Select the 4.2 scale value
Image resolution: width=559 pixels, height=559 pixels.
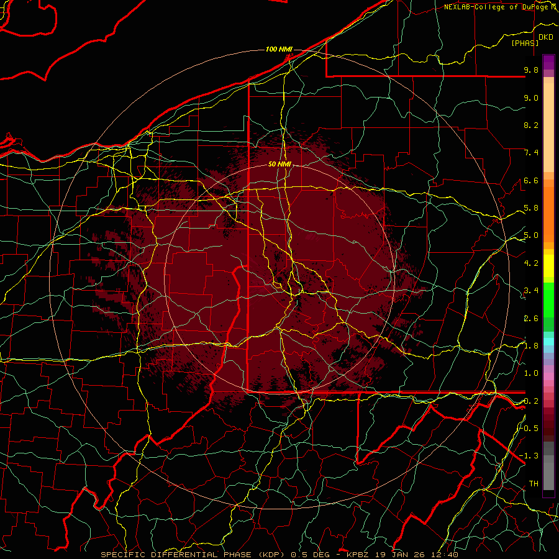(x=531, y=263)
